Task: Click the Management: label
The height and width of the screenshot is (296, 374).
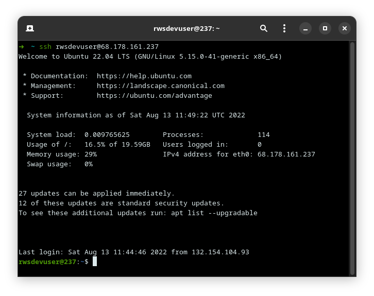Action: [53, 86]
